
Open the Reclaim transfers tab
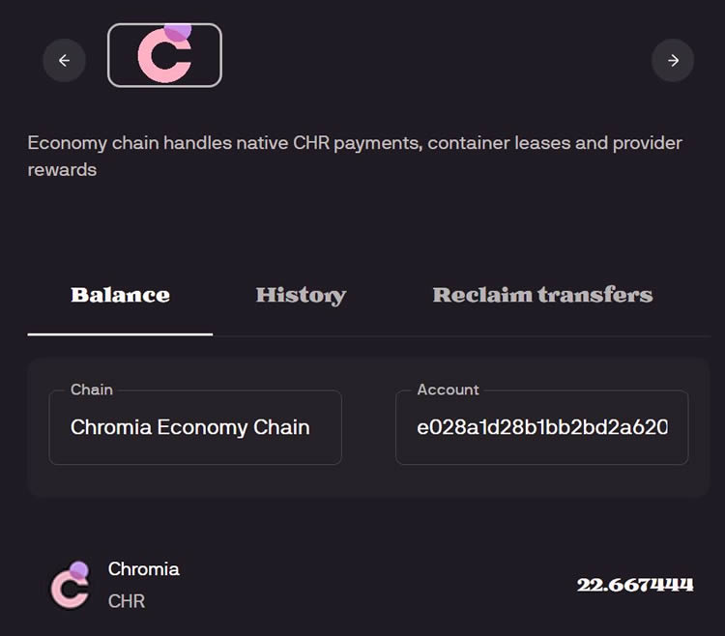542,296
